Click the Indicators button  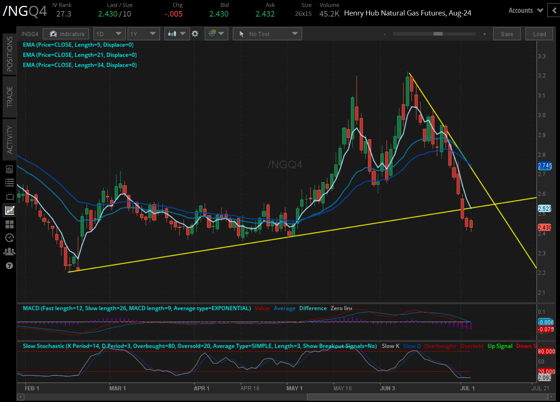click(x=66, y=34)
